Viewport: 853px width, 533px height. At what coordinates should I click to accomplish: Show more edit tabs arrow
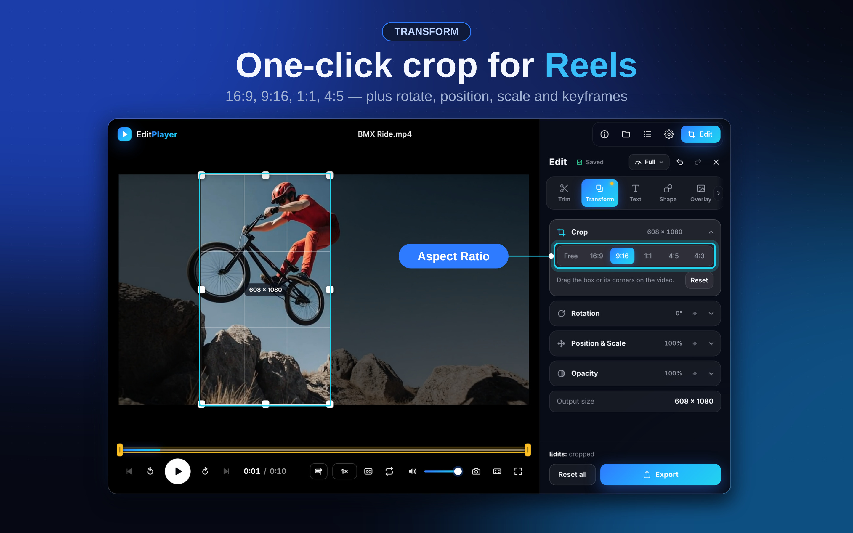718,193
